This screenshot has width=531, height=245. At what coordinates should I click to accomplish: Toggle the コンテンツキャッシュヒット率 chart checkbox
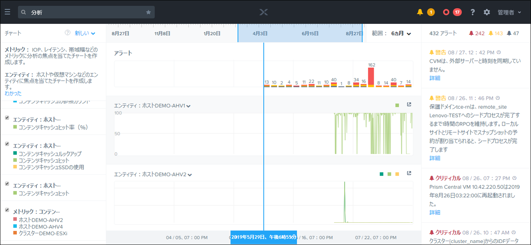click(x=7, y=118)
